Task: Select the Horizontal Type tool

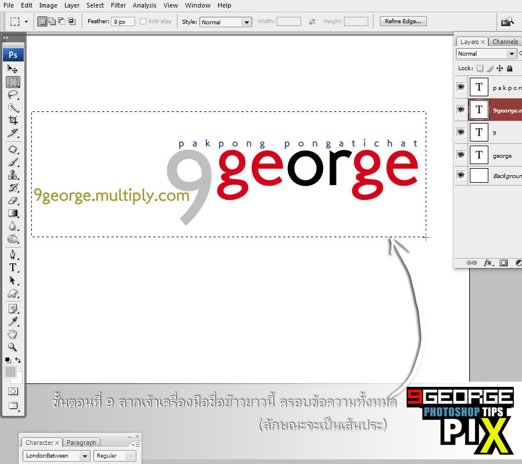Action: point(13,267)
